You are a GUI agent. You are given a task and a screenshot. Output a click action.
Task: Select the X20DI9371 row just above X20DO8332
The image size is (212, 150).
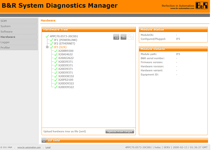(x=65, y=73)
